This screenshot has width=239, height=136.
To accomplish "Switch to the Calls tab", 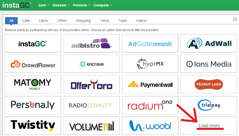I will (x=26, y=21).
